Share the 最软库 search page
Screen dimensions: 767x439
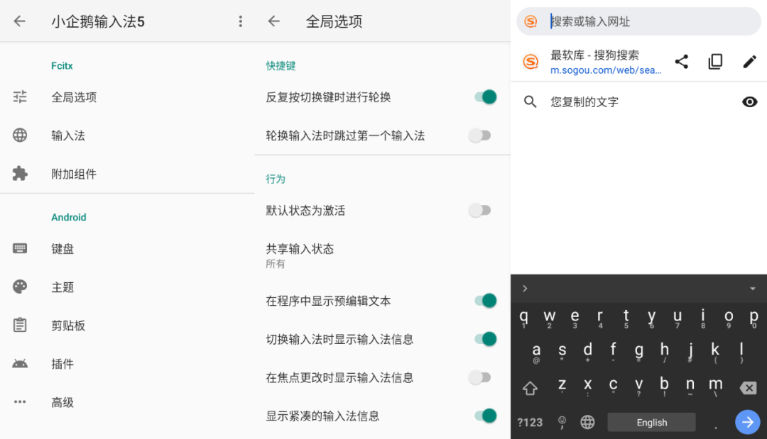pos(681,62)
